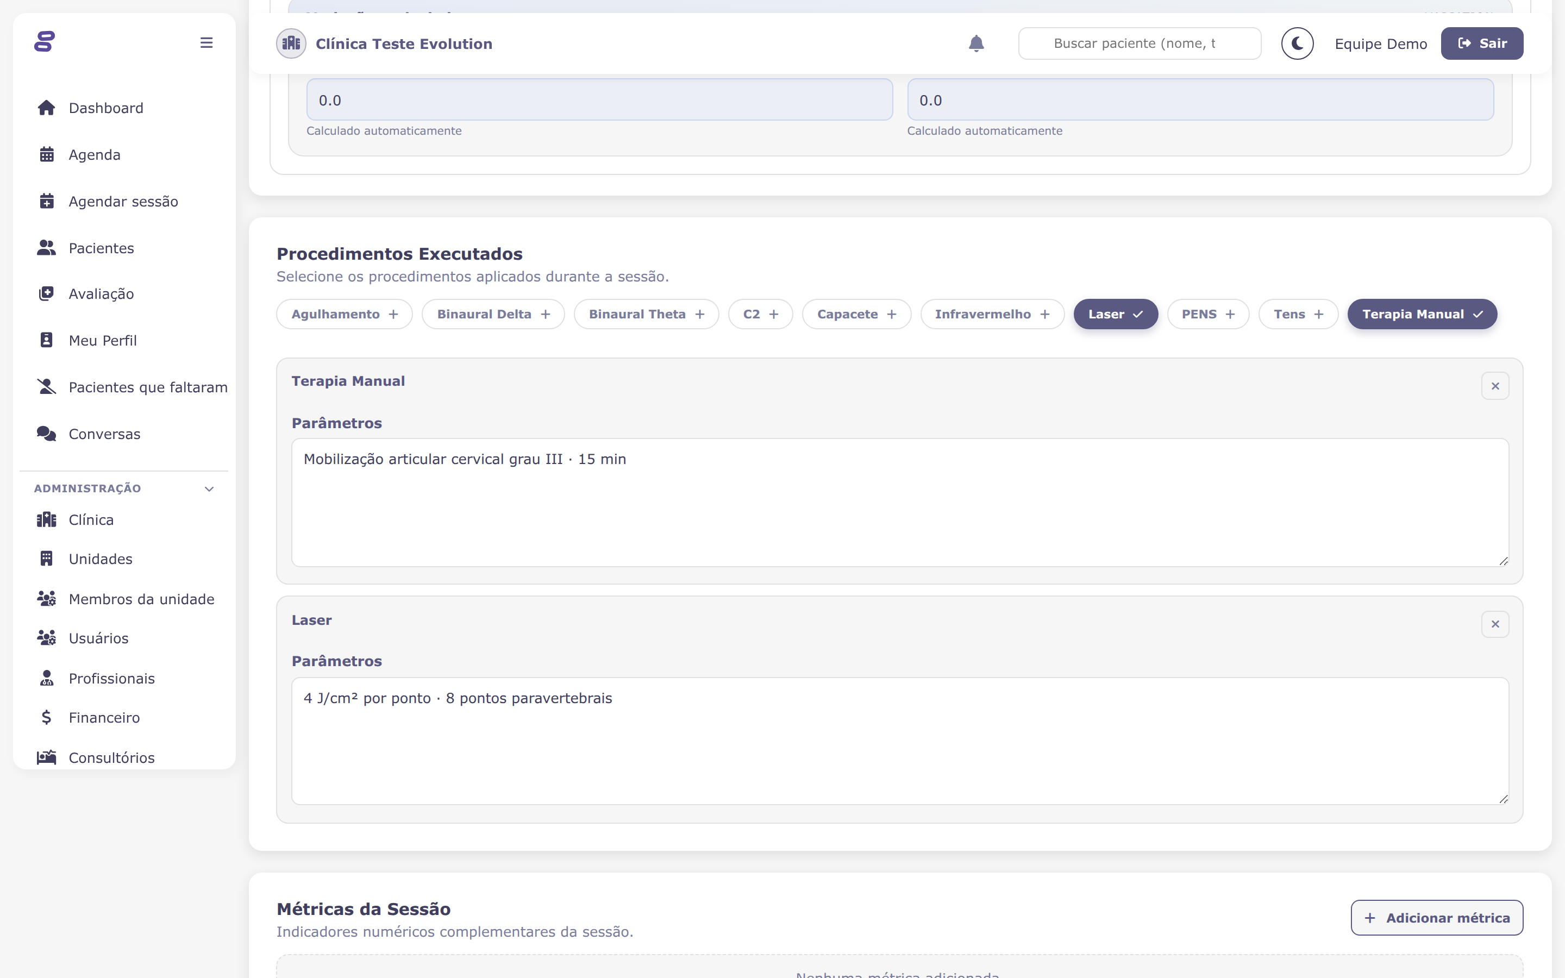
Task: Click the Meu Perfil badge icon
Action: 47,340
